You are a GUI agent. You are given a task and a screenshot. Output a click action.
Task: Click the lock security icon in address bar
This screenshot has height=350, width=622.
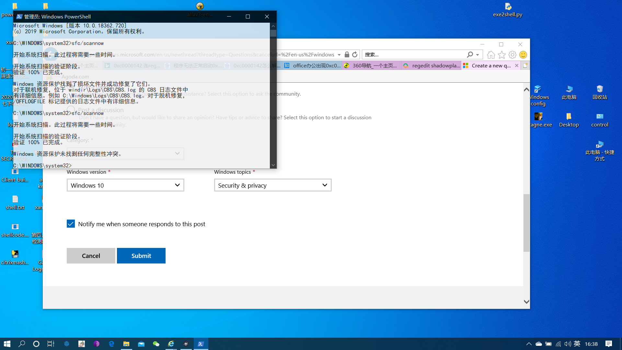(347, 54)
